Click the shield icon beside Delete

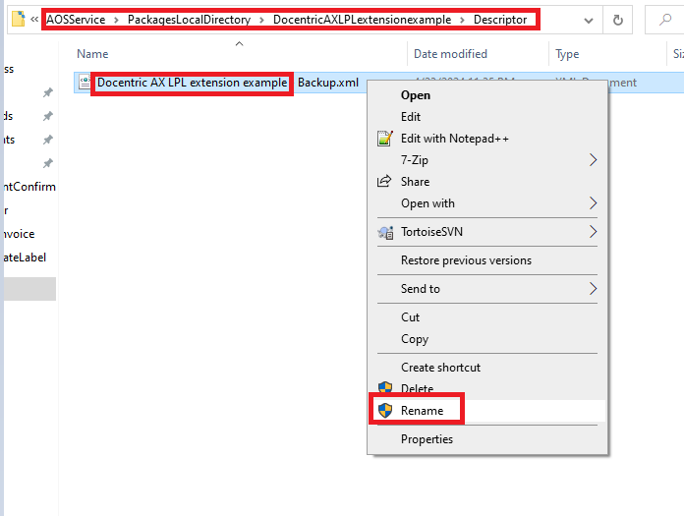(x=385, y=389)
